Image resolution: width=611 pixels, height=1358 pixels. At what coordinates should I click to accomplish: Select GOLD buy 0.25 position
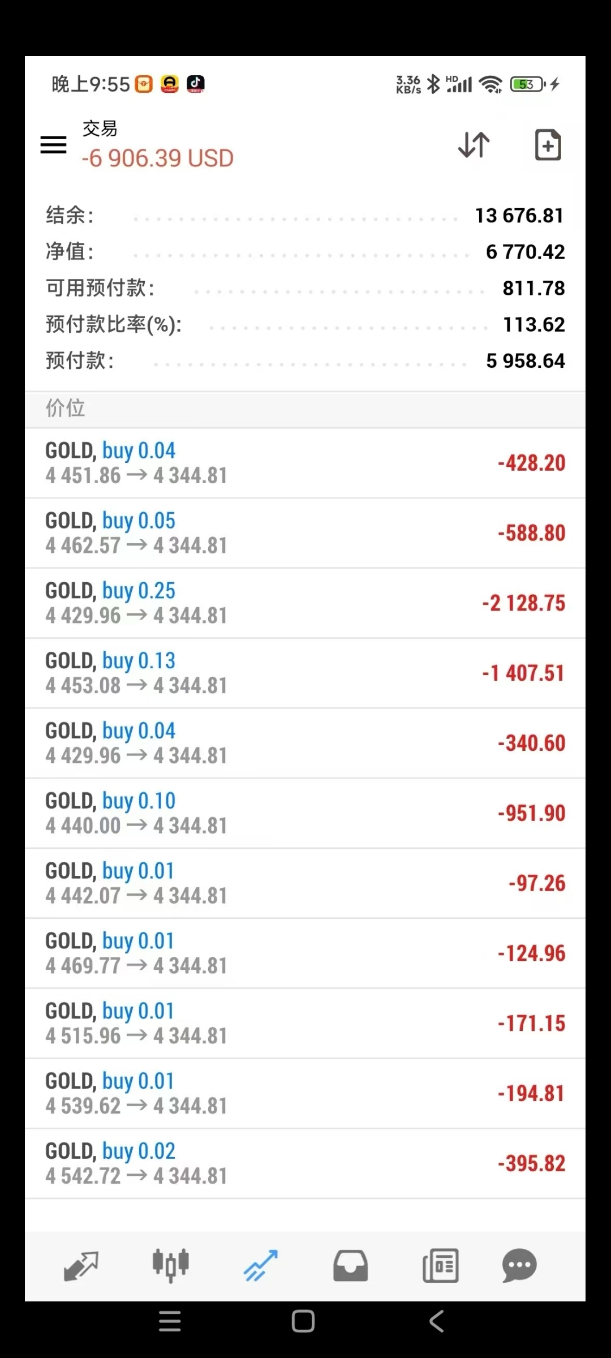(x=305, y=603)
